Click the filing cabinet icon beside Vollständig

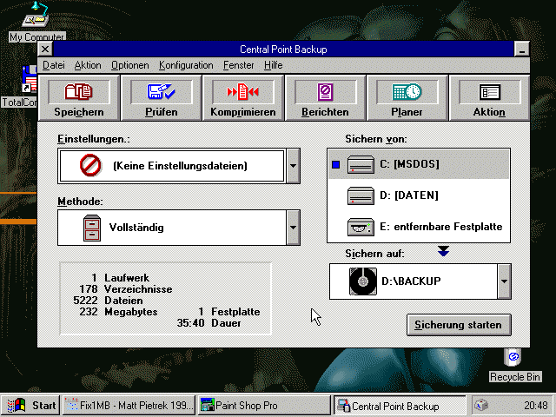point(92,228)
